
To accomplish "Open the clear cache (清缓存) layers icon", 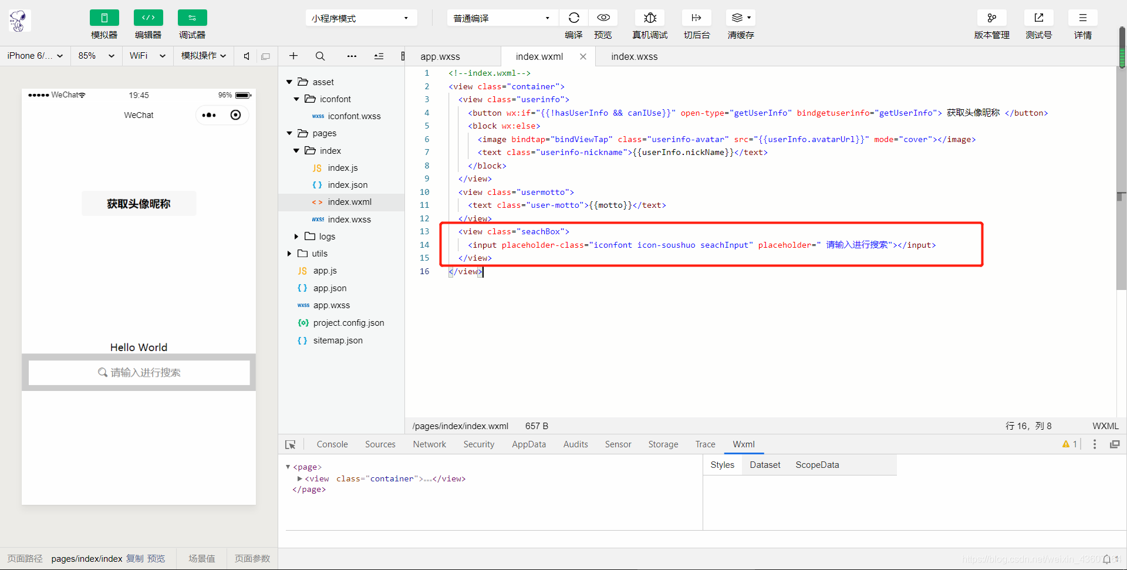I will [741, 18].
